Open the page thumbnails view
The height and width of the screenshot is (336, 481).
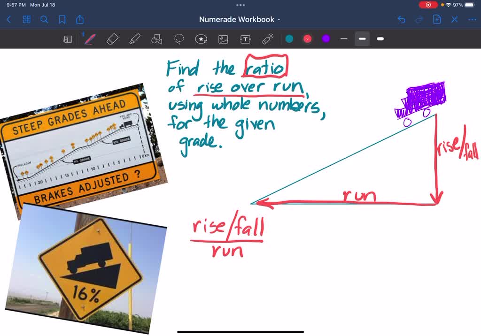[x=26, y=20]
